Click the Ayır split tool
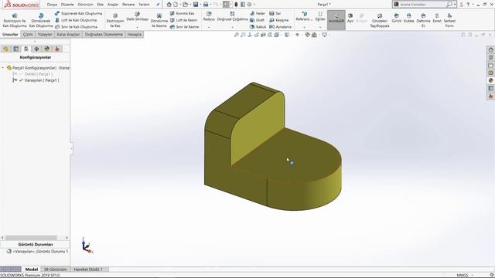Image resolution: width=495 pixels, height=278 pixels. 350,18
